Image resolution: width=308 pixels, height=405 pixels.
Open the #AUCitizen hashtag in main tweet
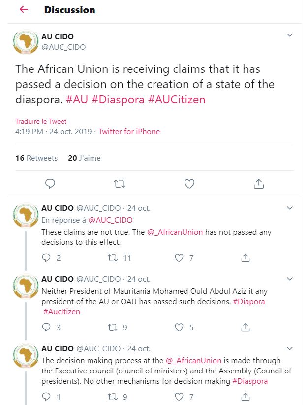click(x=177, y=100)
